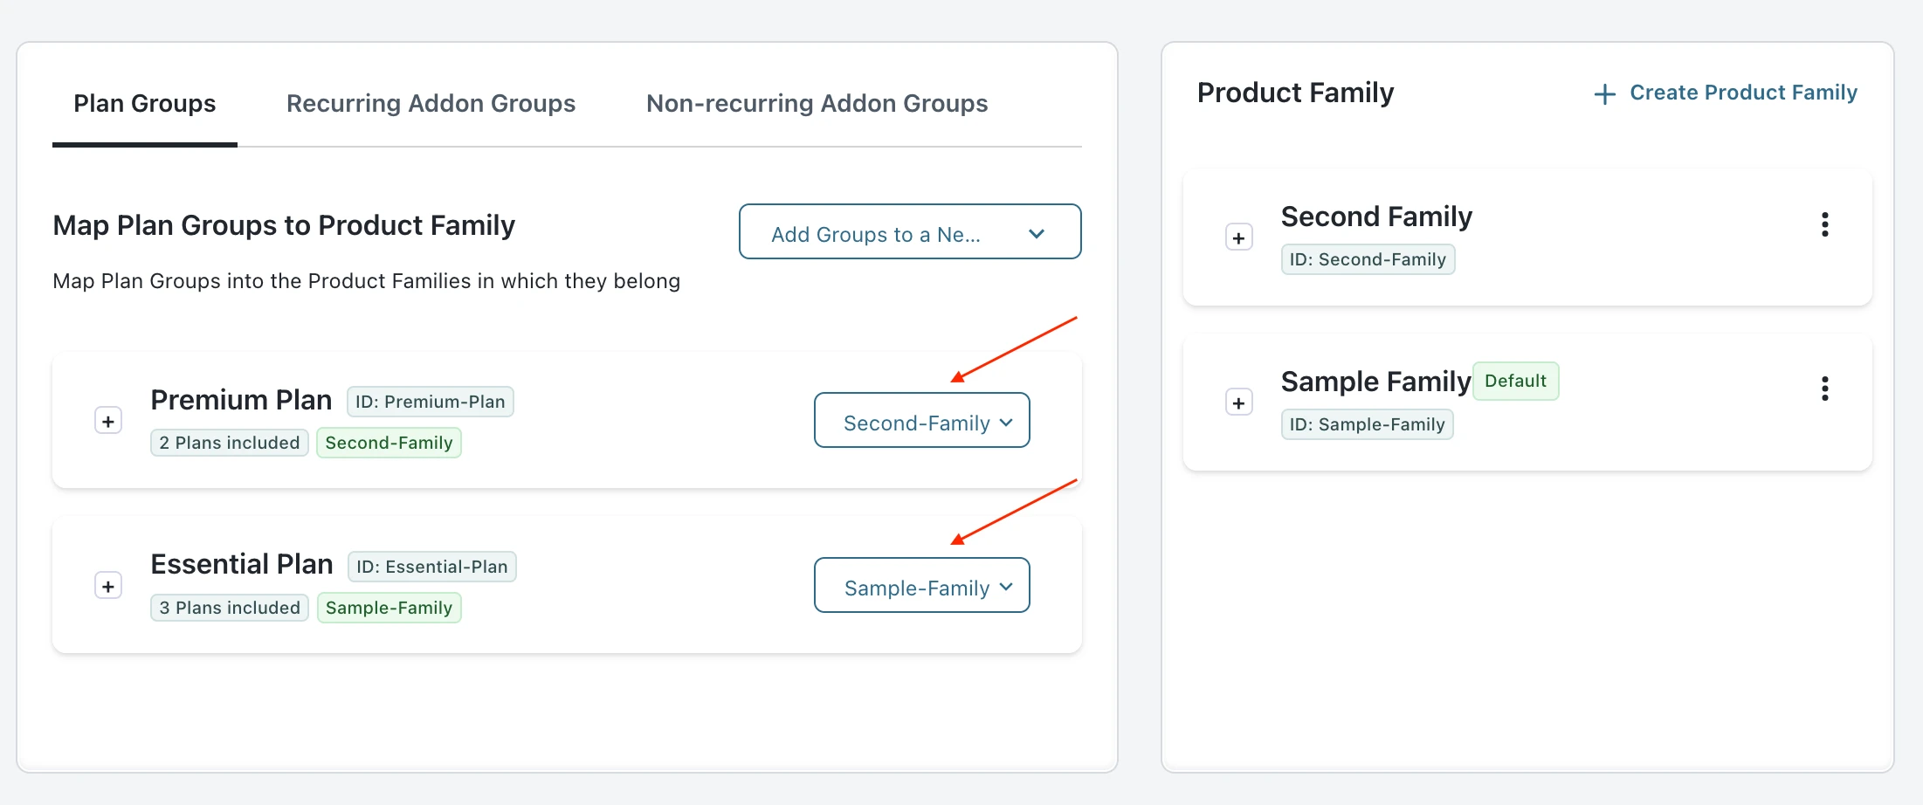Click the ID: Premium-Plan badge

point(430,402)
